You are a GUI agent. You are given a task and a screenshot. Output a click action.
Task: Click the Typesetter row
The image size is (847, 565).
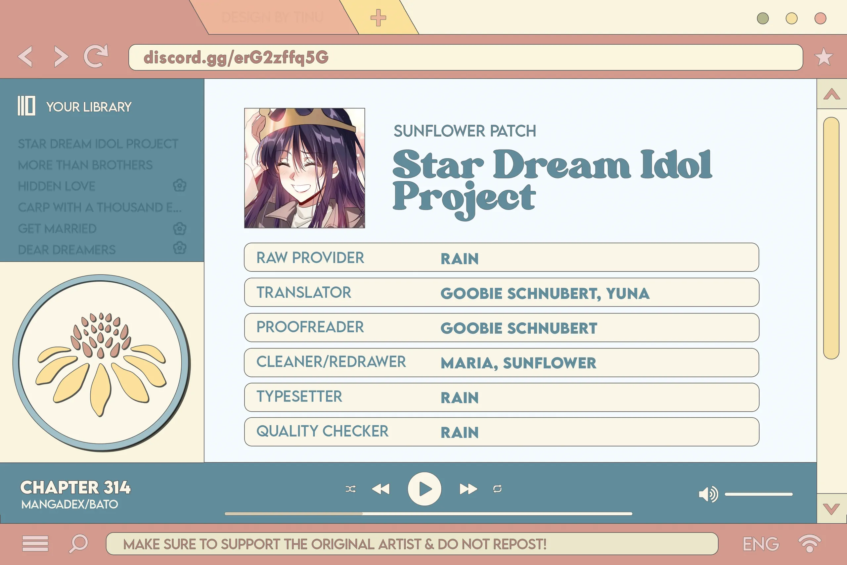coord(501,397)
